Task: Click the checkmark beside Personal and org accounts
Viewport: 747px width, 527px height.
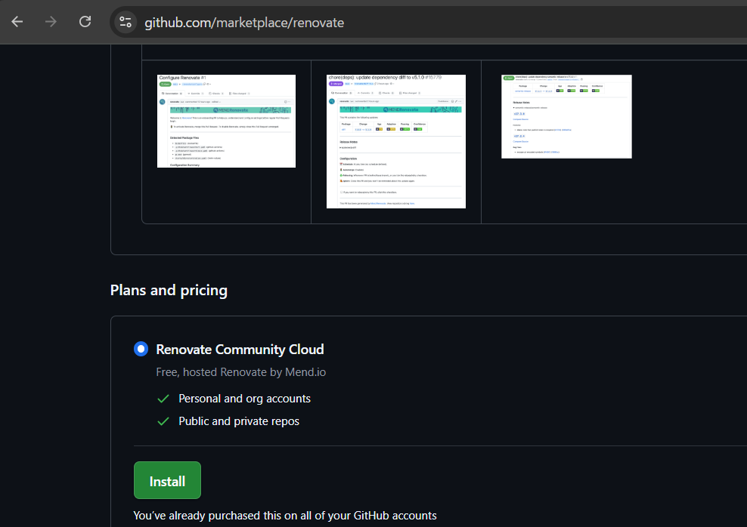Action: pyautogui.click(x=163, y=399)
